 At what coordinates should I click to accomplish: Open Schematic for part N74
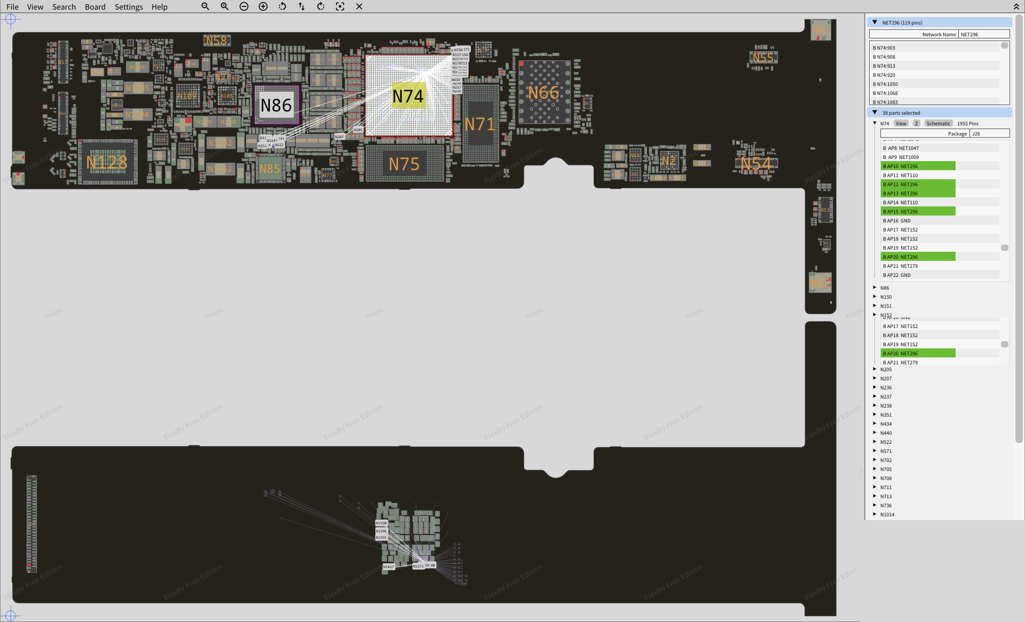point(938,123)
